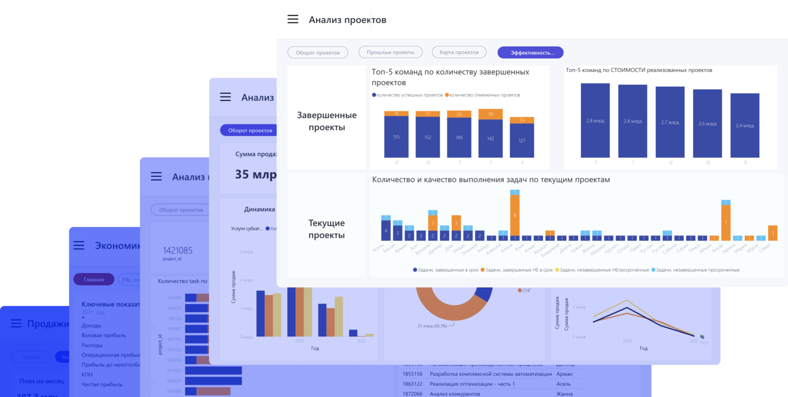Switch to the Прошлые проекты tab
The width and height of the screenshot is (788, 397).
point(390,52)
